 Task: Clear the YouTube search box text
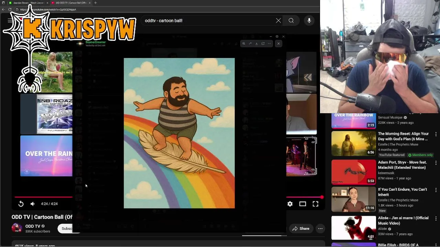tap(278, 21)
